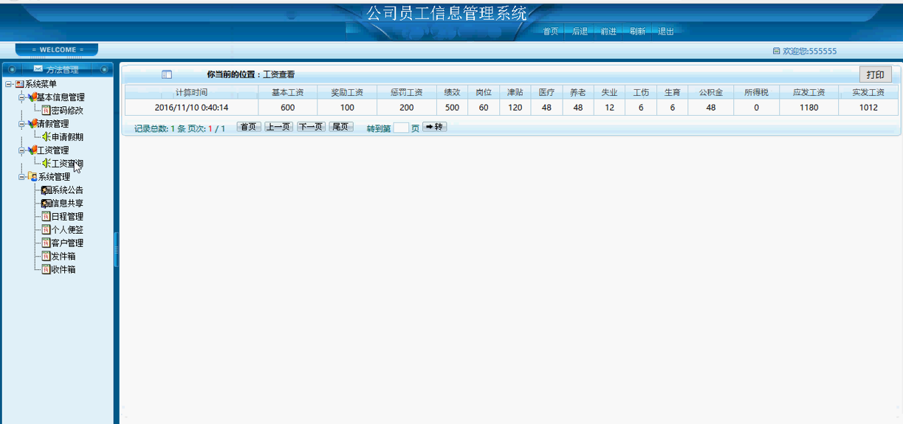This screenshot has width=903, height=424.
Task: Collapse the 系统管理 branch
Action: pyautogui.click(x=21, y=177)
